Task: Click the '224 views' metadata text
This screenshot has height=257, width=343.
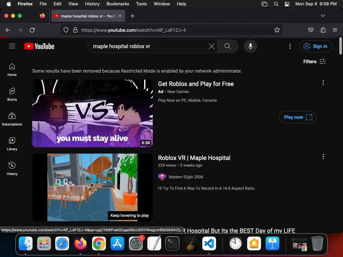Action: pyautogui.click(x=167, y=165)
